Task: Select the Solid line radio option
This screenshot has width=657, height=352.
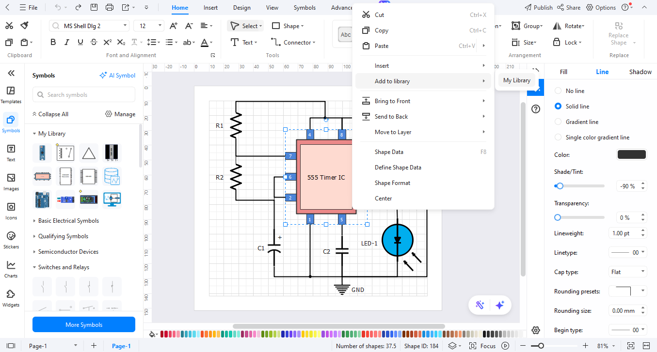Action: click(558, 106)
